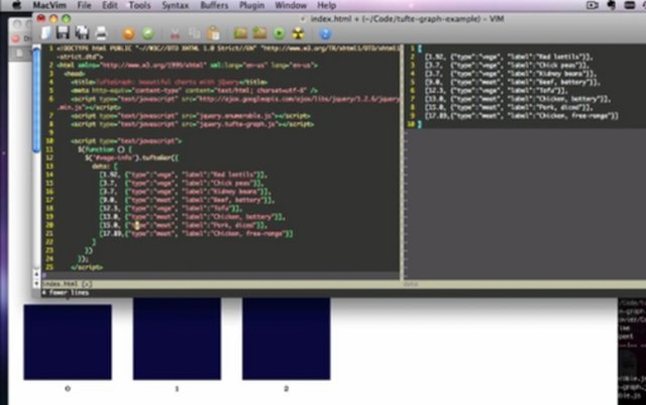Open Vim help via the blue icon
Viewport: 646px width, 405px height.
pyautogui.click(x=325, y=34)
